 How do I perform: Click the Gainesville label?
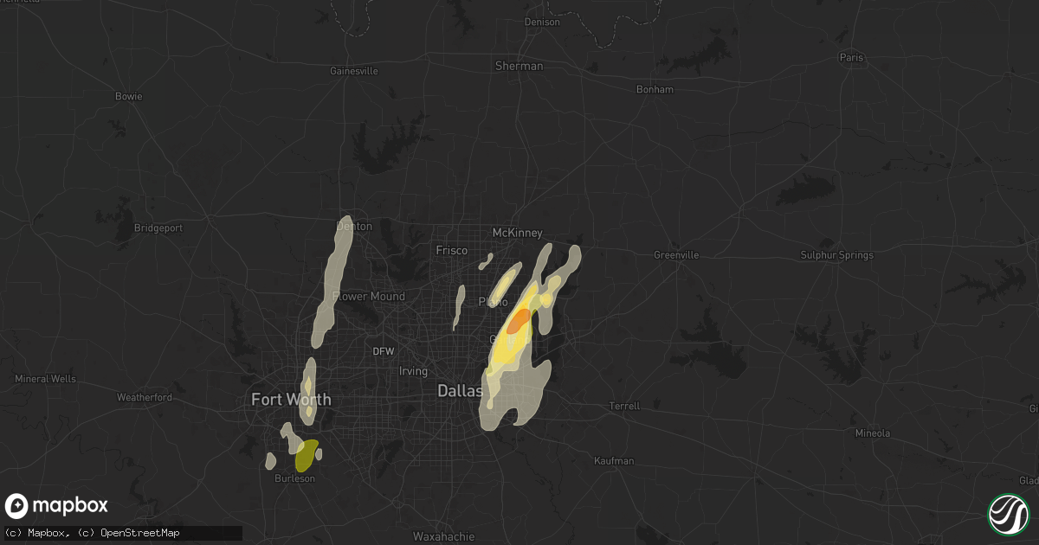(x=354, y=71)
